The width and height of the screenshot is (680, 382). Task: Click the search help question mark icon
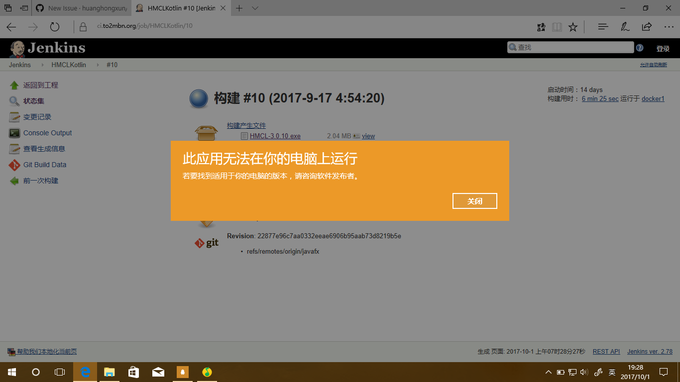point(640,48)
